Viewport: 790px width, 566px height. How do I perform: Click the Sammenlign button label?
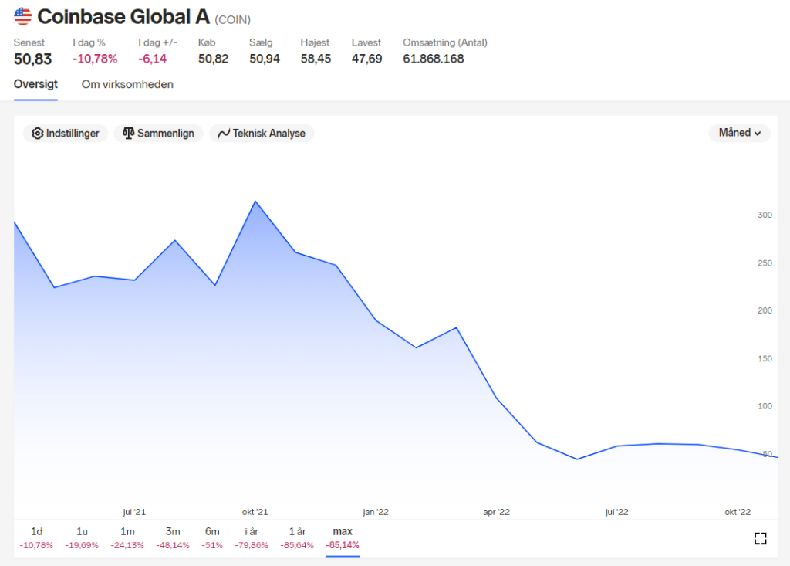(166, 133)
